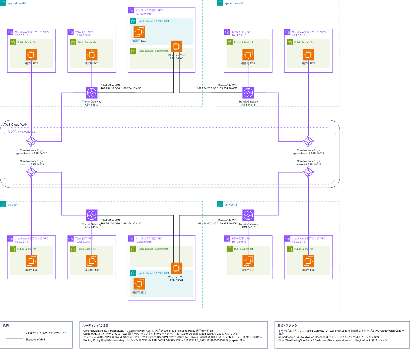Click the EC2 icon in the 10.2.0.0/16 VPC
The width and height of the screenshot is (410, 349).
pyautogui.click(x=31, y=261)
